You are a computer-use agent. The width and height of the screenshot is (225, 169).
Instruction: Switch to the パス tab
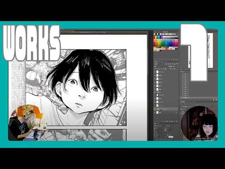pyautogui.click(x=166, y=62)
